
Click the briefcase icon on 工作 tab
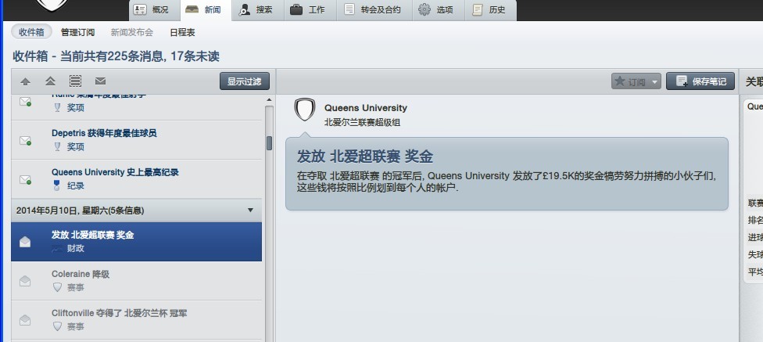296,9
